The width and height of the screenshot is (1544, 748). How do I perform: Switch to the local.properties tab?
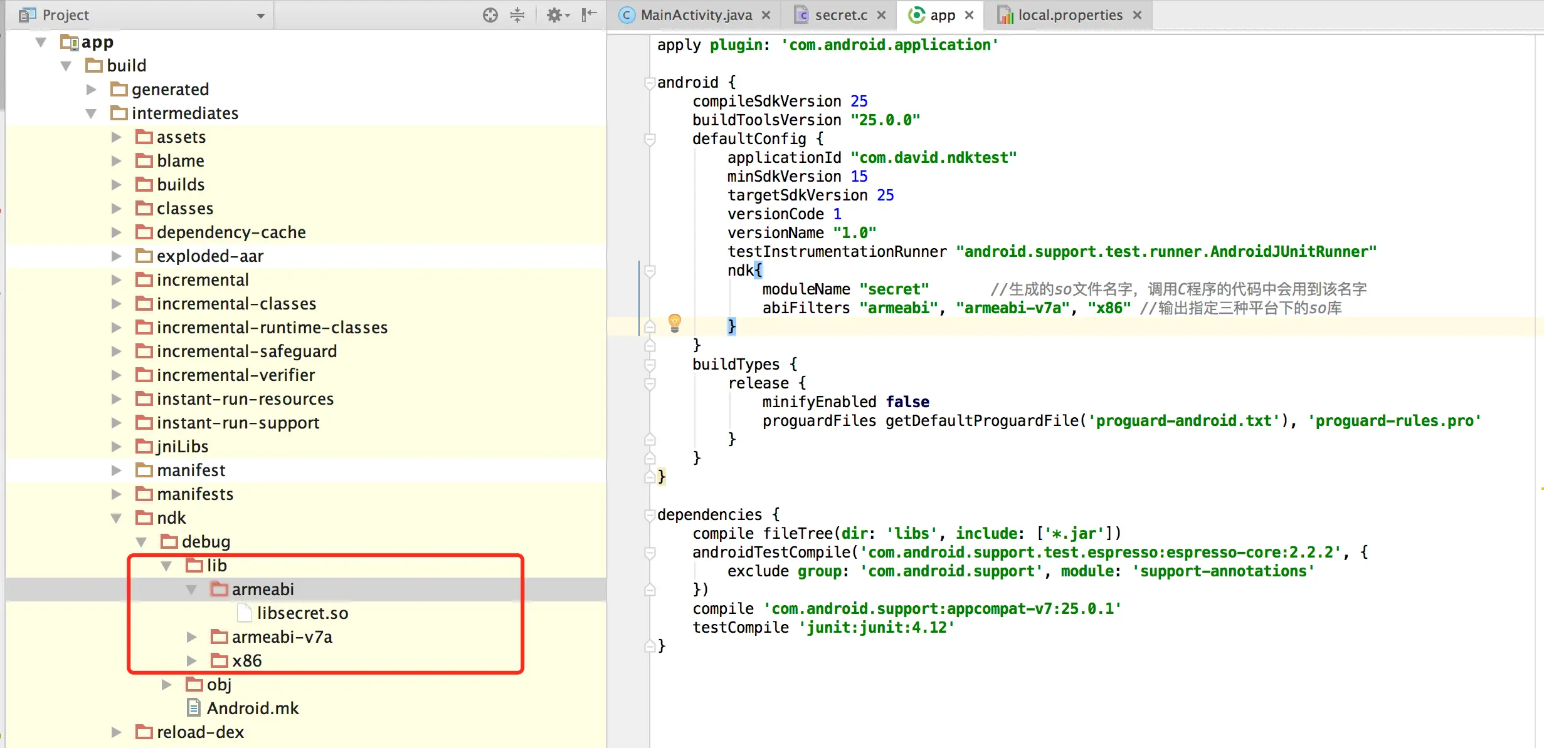click(x=1069, y=15)
